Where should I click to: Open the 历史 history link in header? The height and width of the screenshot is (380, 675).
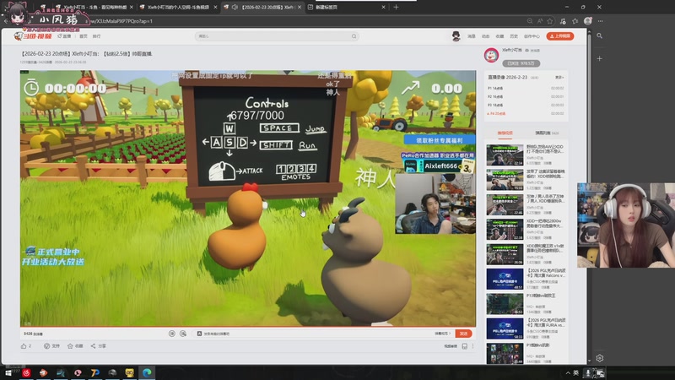pyautogui.click(x=514, y=36)
